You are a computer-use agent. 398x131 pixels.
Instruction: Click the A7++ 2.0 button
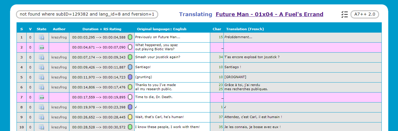(365, 14)
